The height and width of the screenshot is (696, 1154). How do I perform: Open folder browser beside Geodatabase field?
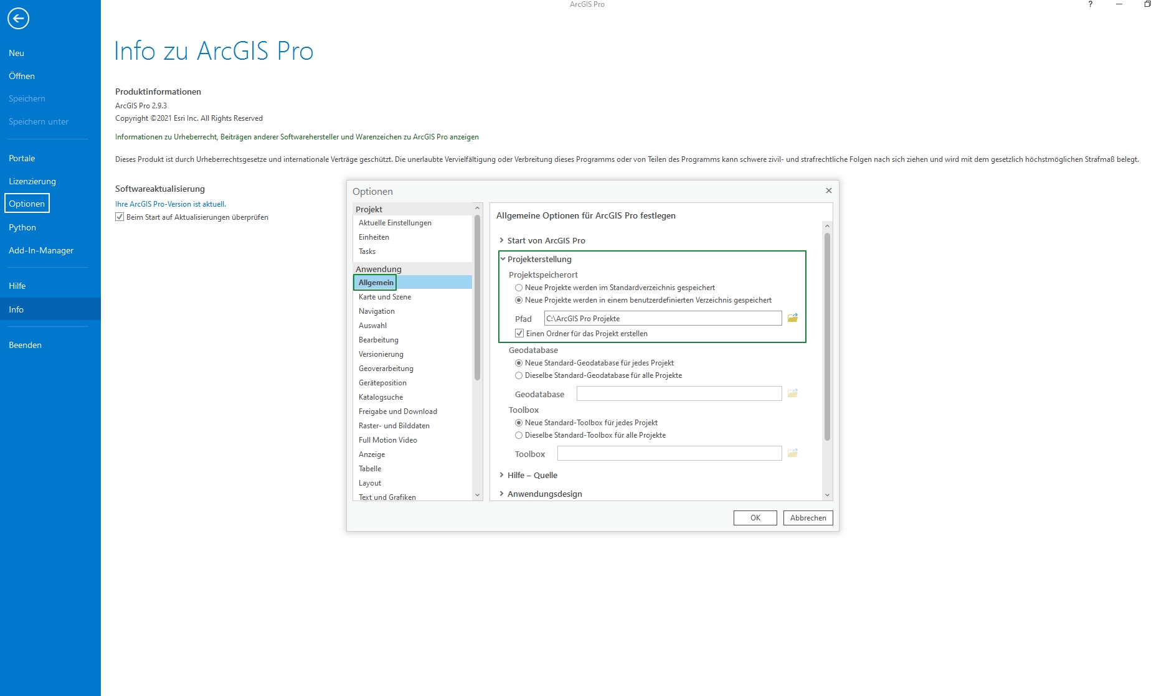[792, 393]
